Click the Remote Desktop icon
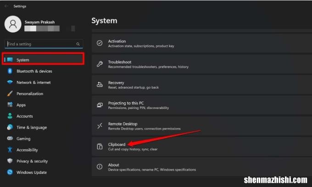This screenshot has width=312, height=187. point(100,126)
